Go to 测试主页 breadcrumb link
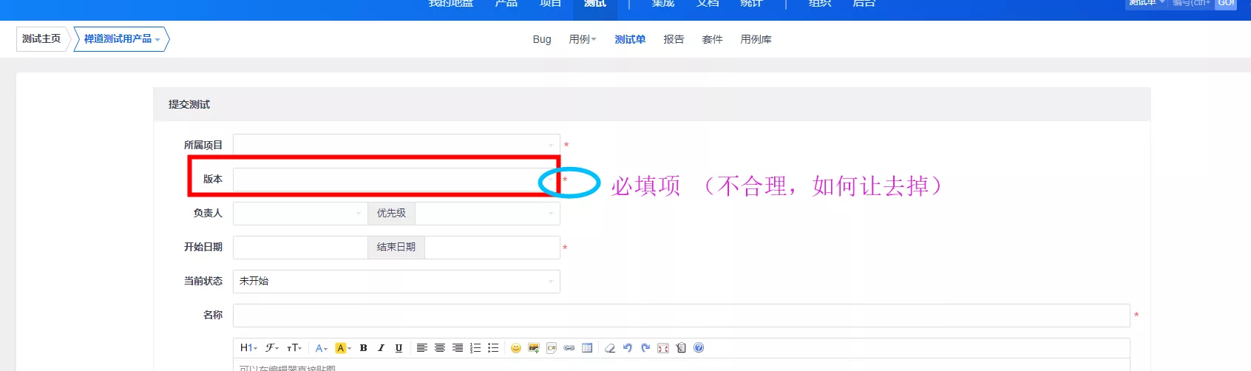Screen dimensions: 1251x371 pos(41,39)
